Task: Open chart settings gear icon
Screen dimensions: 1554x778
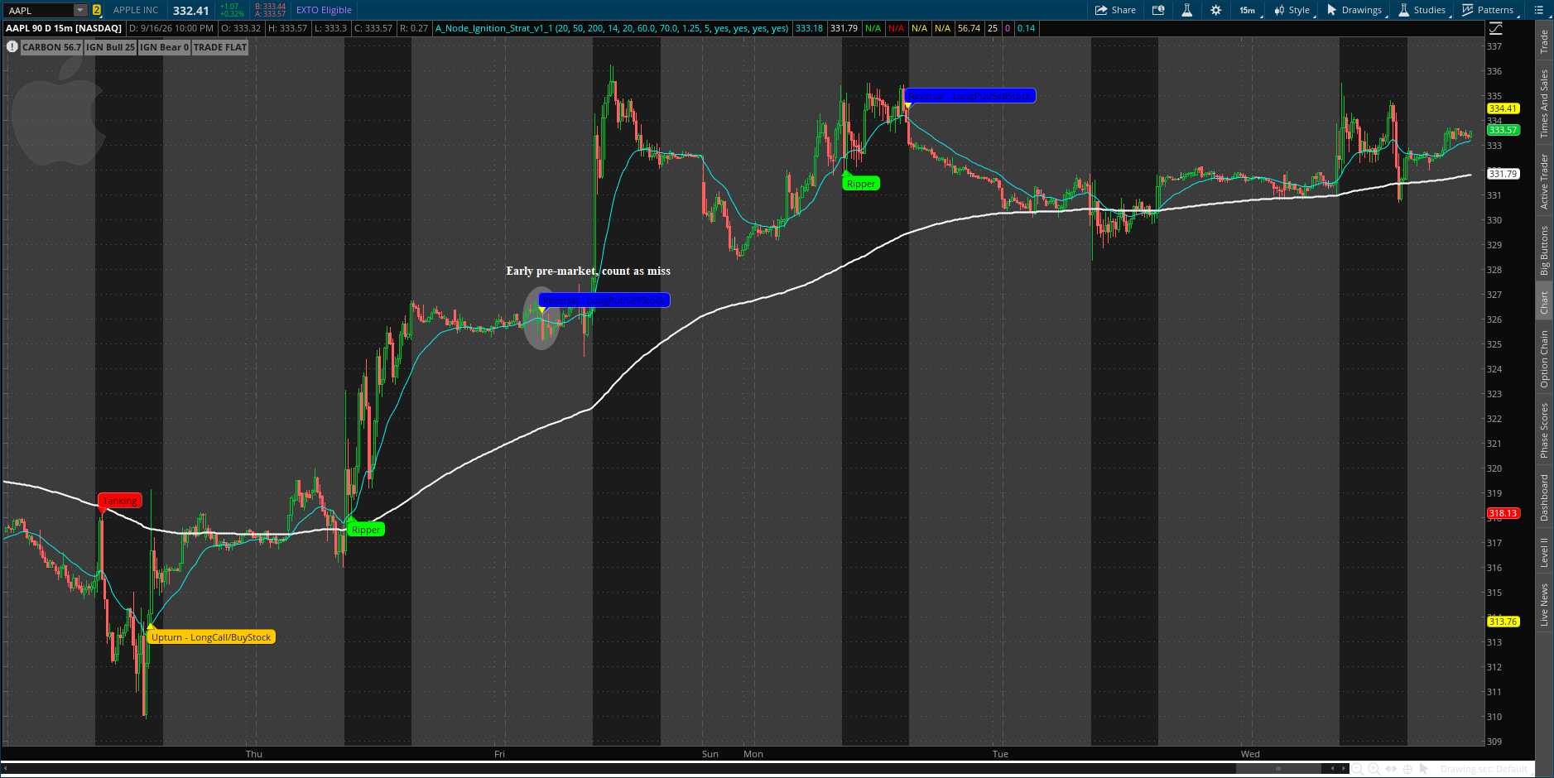Action: (x=1215, y=10)
